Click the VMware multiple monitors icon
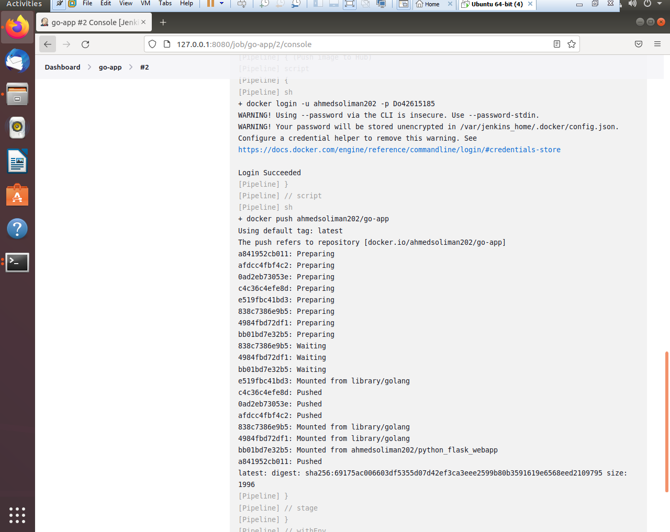Screen dimensions: 670x532 coord(381,4)
